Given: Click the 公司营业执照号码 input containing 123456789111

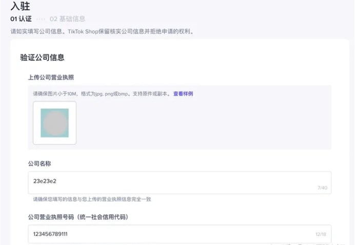Looking at the screenshot, I should click(180, 234).
